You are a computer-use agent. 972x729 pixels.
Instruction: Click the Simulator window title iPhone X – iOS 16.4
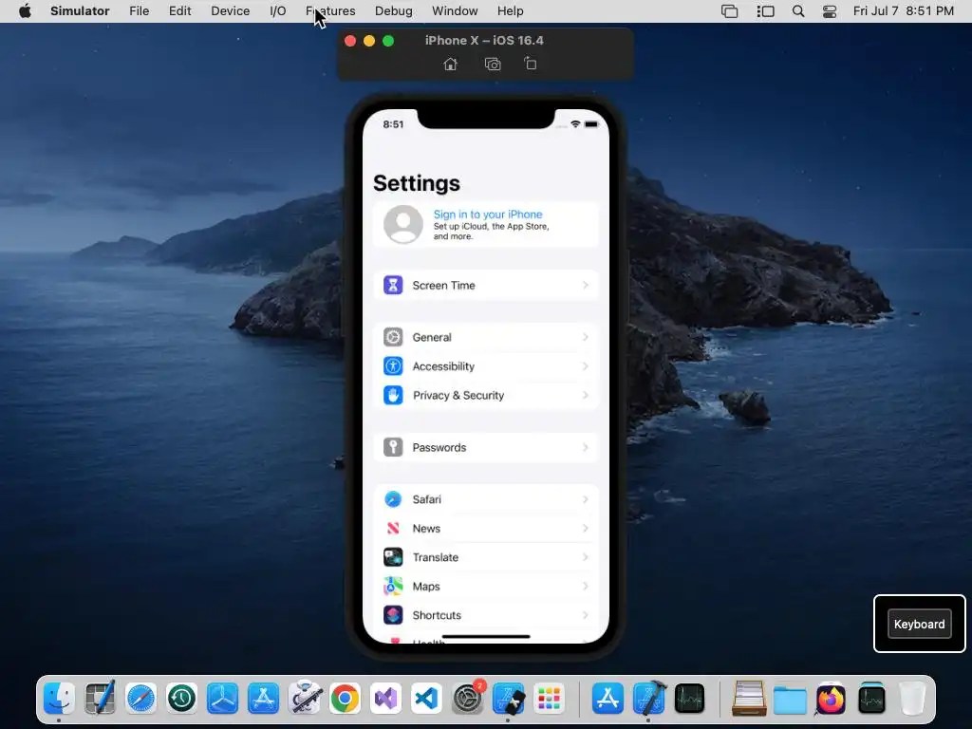coord(484,40)
